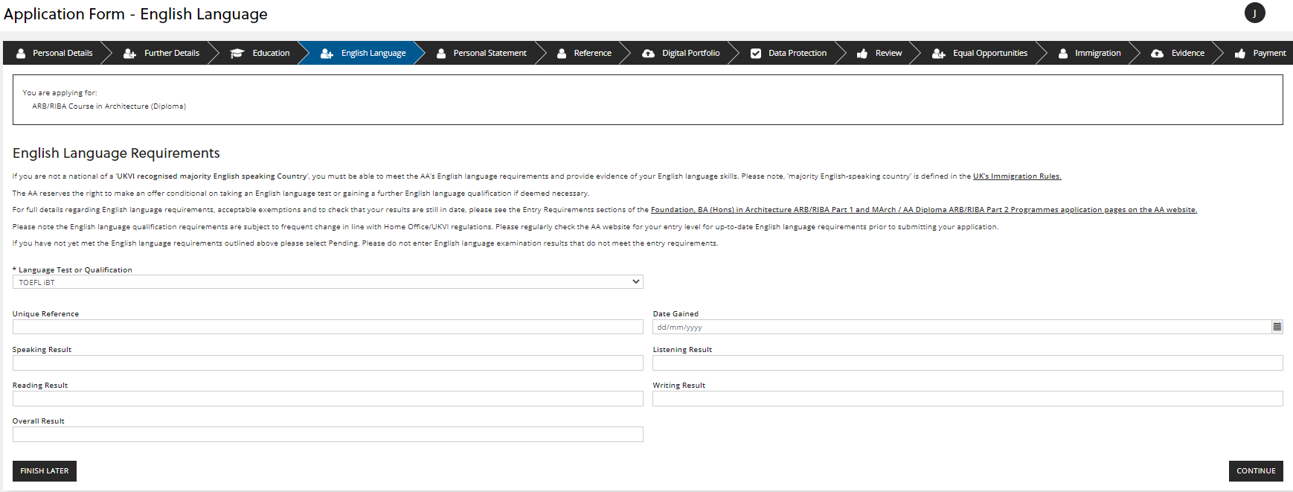Click the Unique Reference input field
Viewport: 1293px width, 492px height.
tap(327, 327)
